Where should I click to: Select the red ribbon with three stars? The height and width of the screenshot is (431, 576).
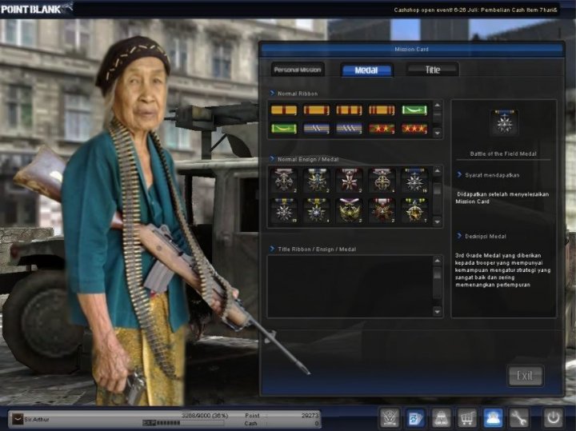click(414, 129)
